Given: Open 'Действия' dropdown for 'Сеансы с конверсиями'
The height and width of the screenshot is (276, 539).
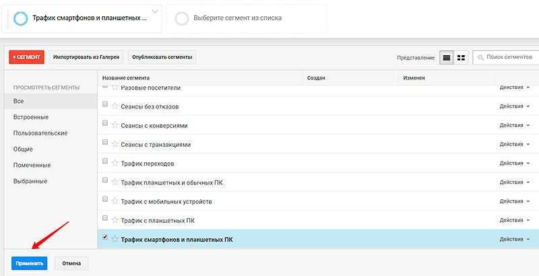Looking at the screenshot, I should [514, 126].
